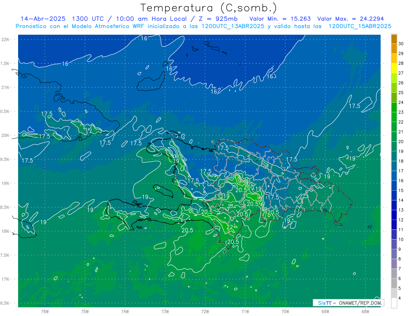Click '1200UTC_15ABR2025' valid-until time text
410x316 pixels.
coord(360,26)
